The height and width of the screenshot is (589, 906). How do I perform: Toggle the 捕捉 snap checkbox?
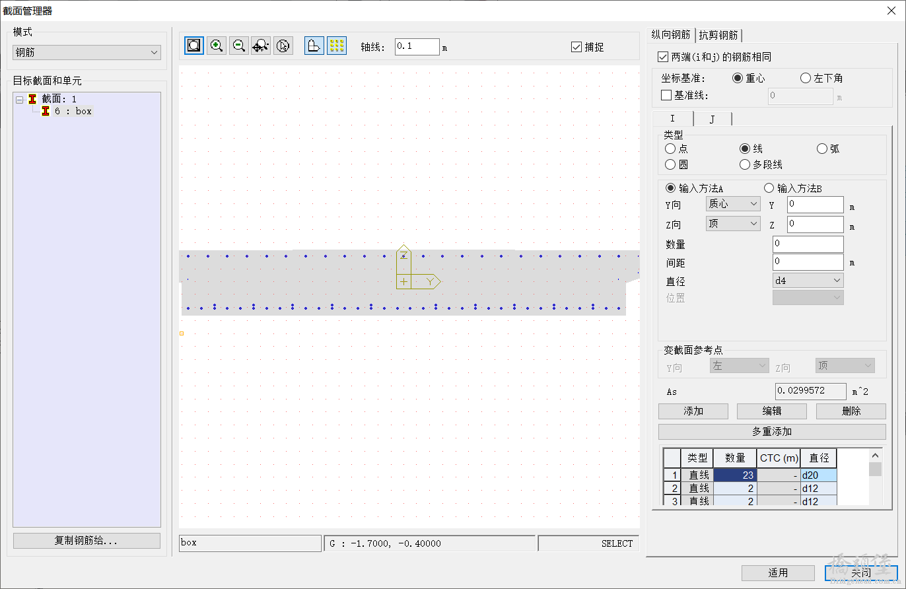576,47
